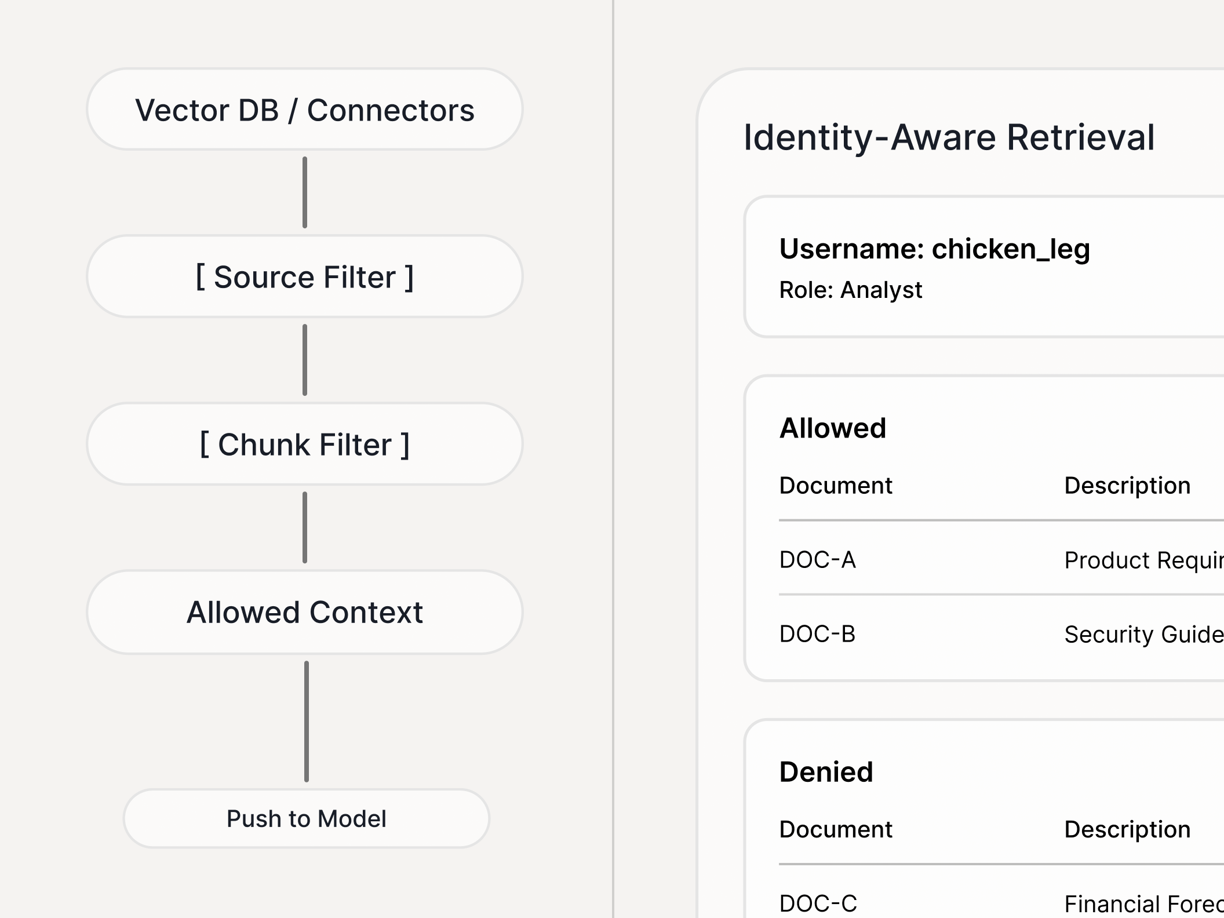The height and width of the screenshot is (918, 1224).
Task: Select the Source Filter stage
Action: click(x=305, y=276)
